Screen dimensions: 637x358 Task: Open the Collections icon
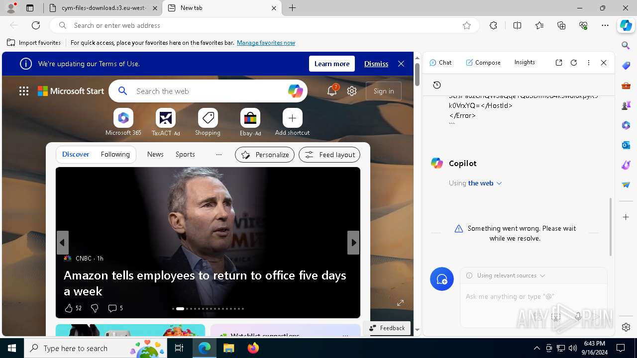pyautogui.click(x=561, y=25)
